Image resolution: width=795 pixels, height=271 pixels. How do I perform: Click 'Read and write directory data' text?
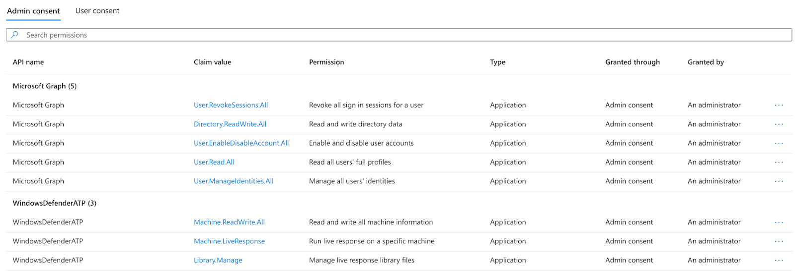coord(356,124)
